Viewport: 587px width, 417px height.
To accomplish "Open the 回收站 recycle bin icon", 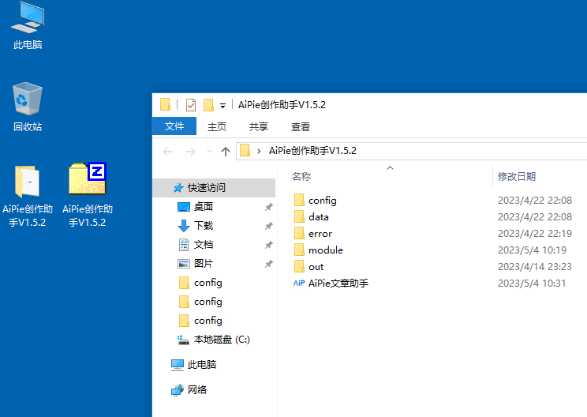I will pyautogui.click(x=28, y=107).
